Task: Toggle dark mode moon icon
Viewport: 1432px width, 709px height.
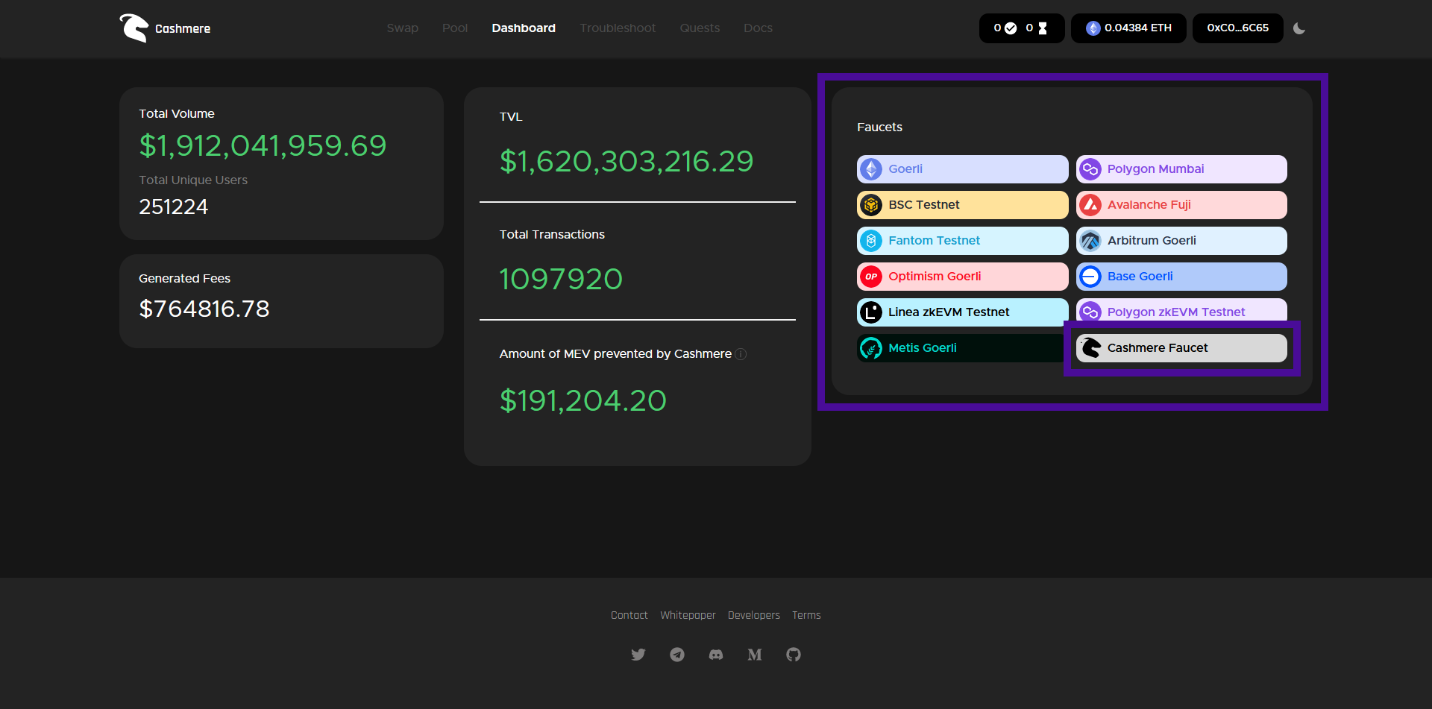Action: 1299,28
